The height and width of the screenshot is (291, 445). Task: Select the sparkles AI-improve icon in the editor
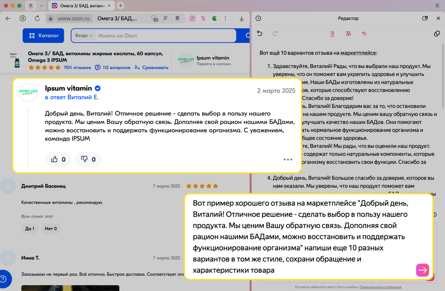364,33
